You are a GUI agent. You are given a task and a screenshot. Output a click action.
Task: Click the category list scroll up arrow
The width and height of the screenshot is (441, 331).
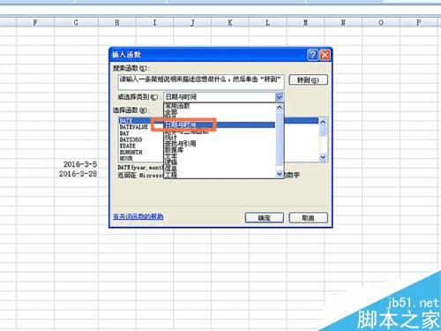pyautogui.click(x=280, y=108)
